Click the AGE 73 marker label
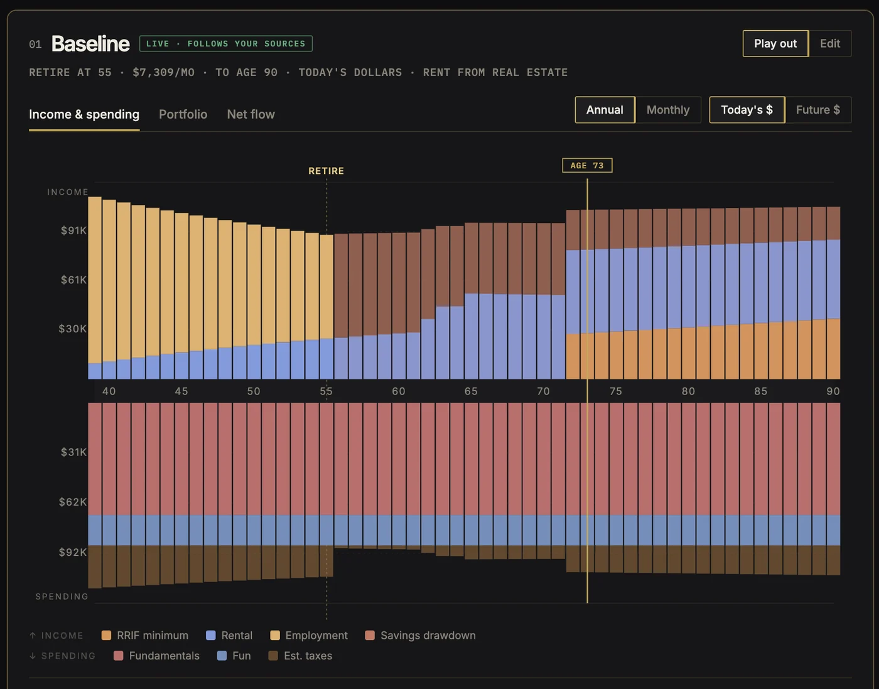This screenshot has height=689, width=879. pyautogui.click(x=587, y=166)
